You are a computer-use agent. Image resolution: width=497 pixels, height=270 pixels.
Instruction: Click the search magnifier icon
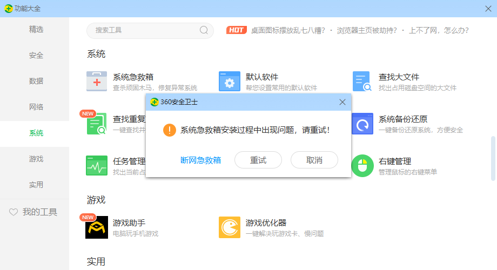click(x=204, y=30)
